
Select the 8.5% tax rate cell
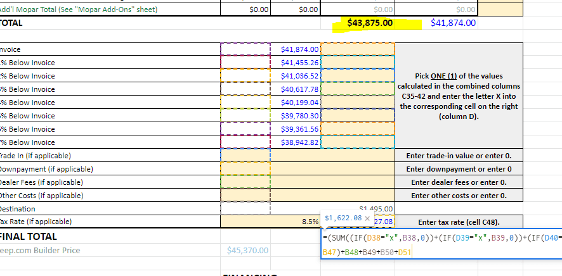(271, 222)
